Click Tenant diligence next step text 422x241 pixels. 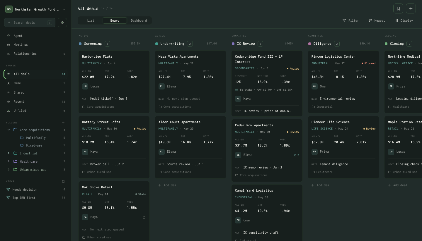click(334, 164)
